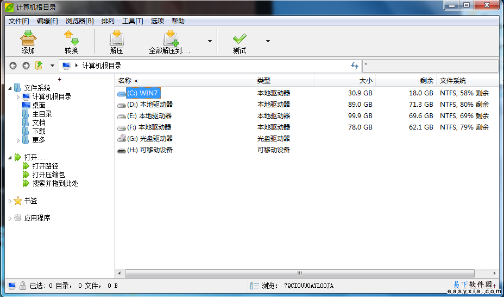Expand the 应用程序 tree node
Screen dimensions: 504x297
[x=10, y=218]
